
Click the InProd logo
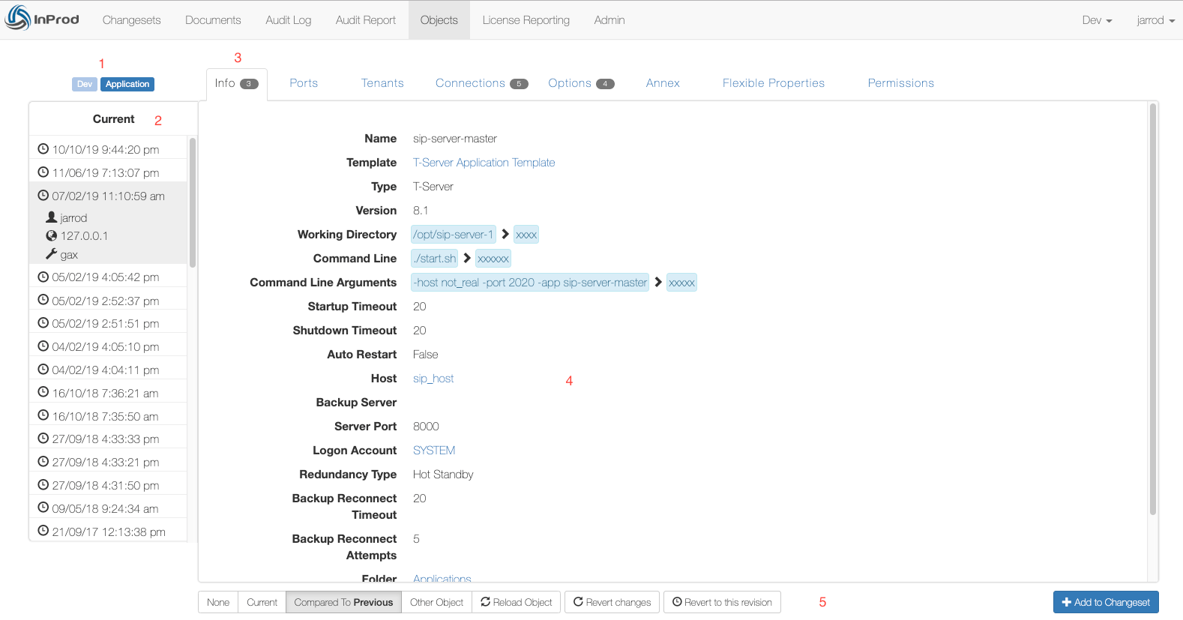pyautogui.click(x=42, y=18)
